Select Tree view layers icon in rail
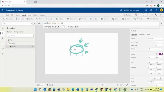Screen dimensions: 164x92 point(3,33)
